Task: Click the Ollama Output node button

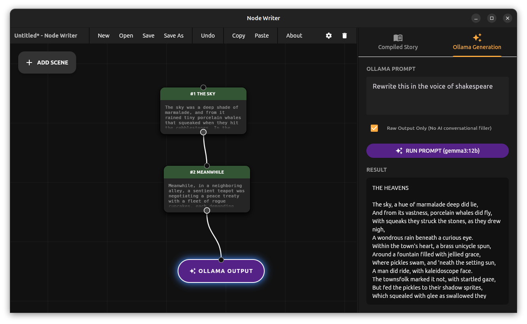Action: (221, 271)
